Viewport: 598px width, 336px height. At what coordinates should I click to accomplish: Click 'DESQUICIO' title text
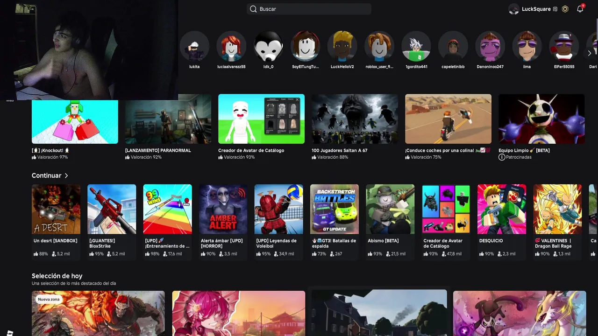[491, 241]
